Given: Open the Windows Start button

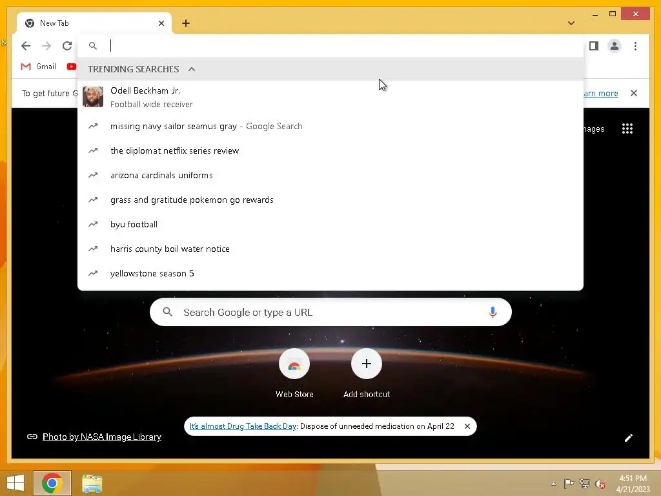Looking at the screenshot, I should [15, 483].
